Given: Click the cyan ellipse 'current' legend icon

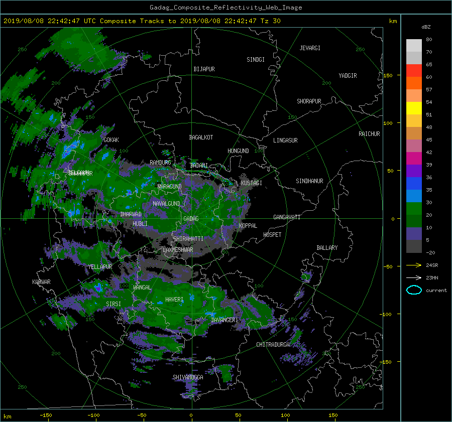Looking at the screenshot, I should point(414,290).
